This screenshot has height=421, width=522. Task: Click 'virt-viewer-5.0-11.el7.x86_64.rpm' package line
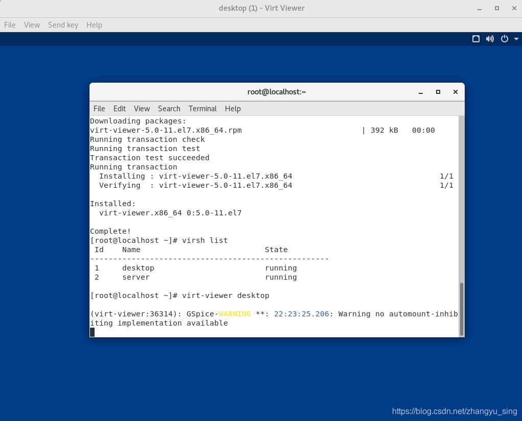(x=166, y=130)
